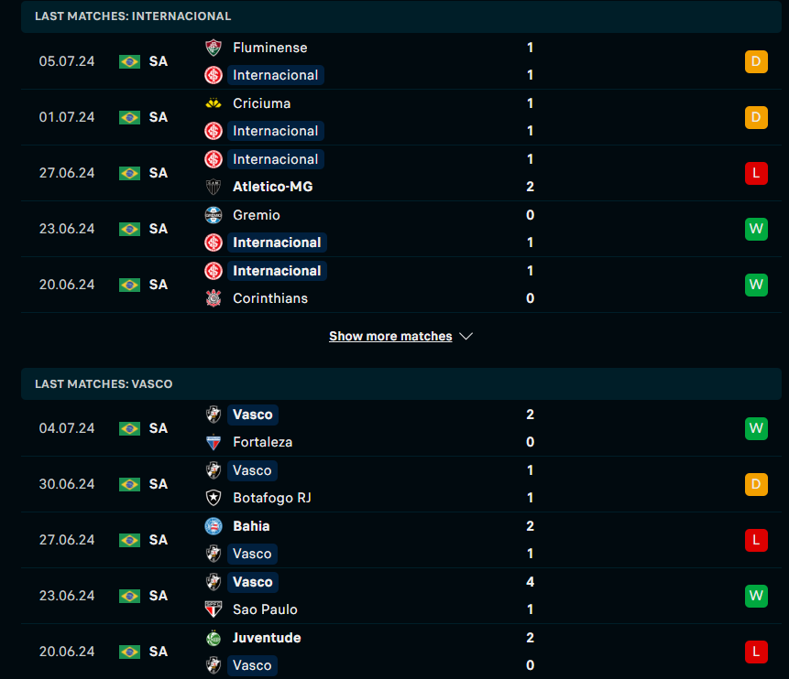
Task: Click the Corinthians club crest
Action: pos(214,298)
